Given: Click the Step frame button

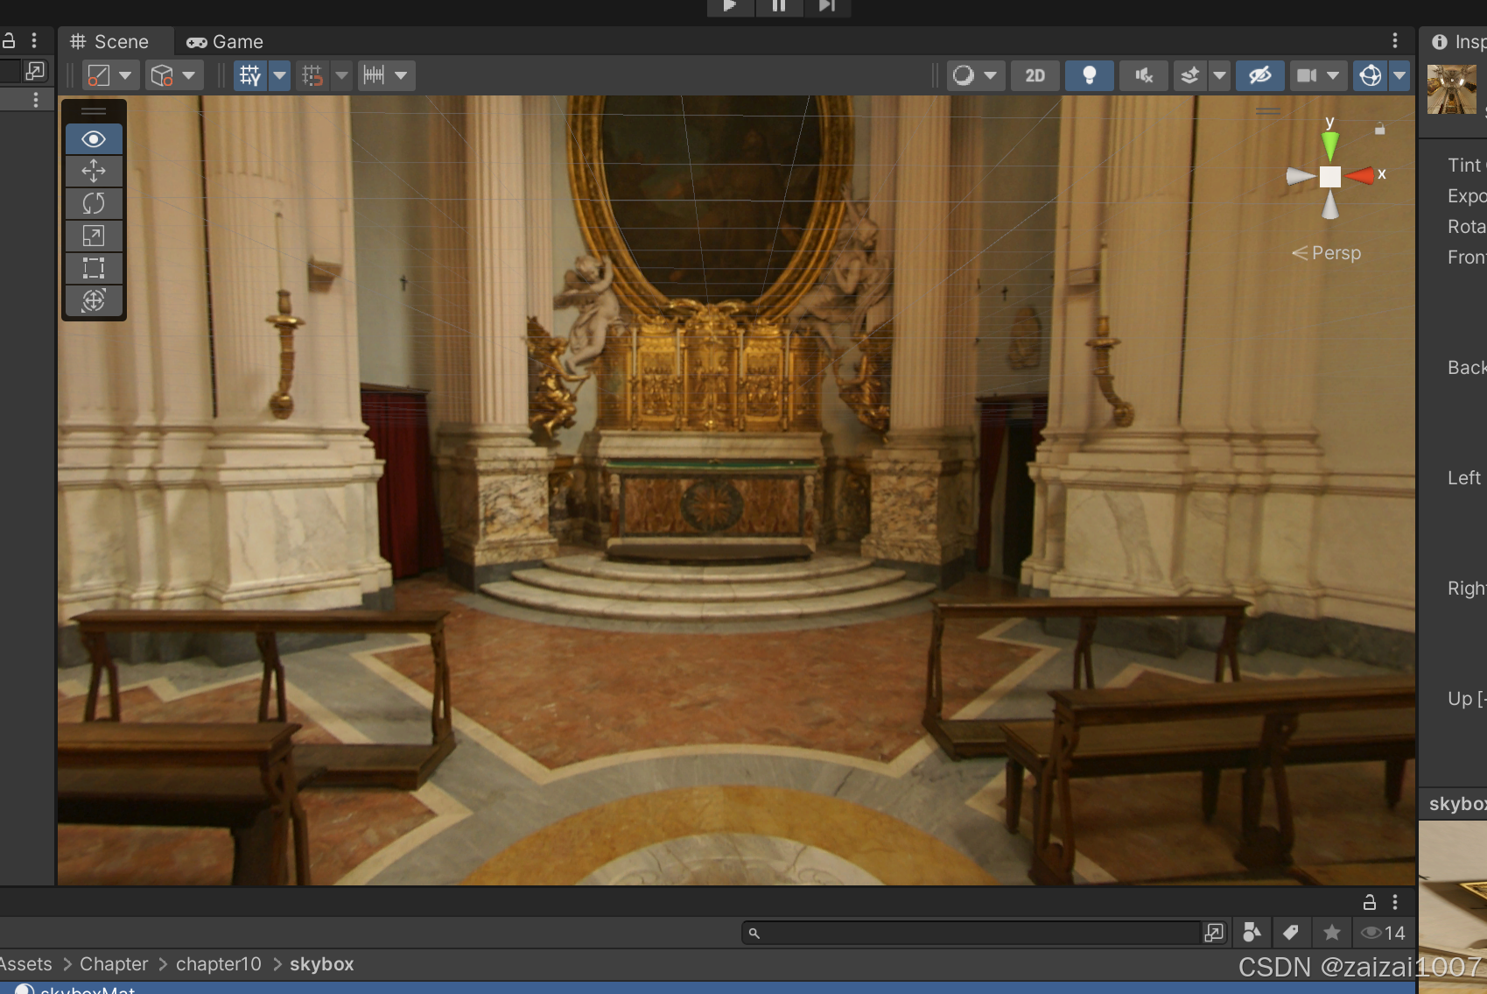Looking at the screenshot, I should point(827,6).
